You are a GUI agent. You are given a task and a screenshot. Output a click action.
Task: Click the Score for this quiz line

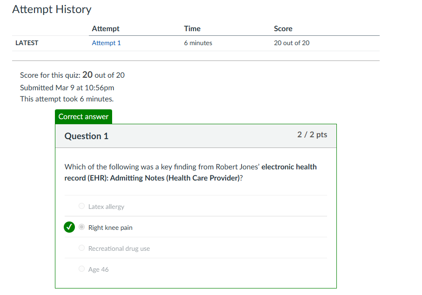click(x=72, y=75)
